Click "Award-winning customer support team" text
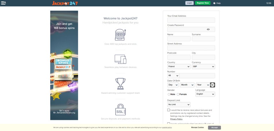Screen dimensions: 274x131 tap(120, 93)
